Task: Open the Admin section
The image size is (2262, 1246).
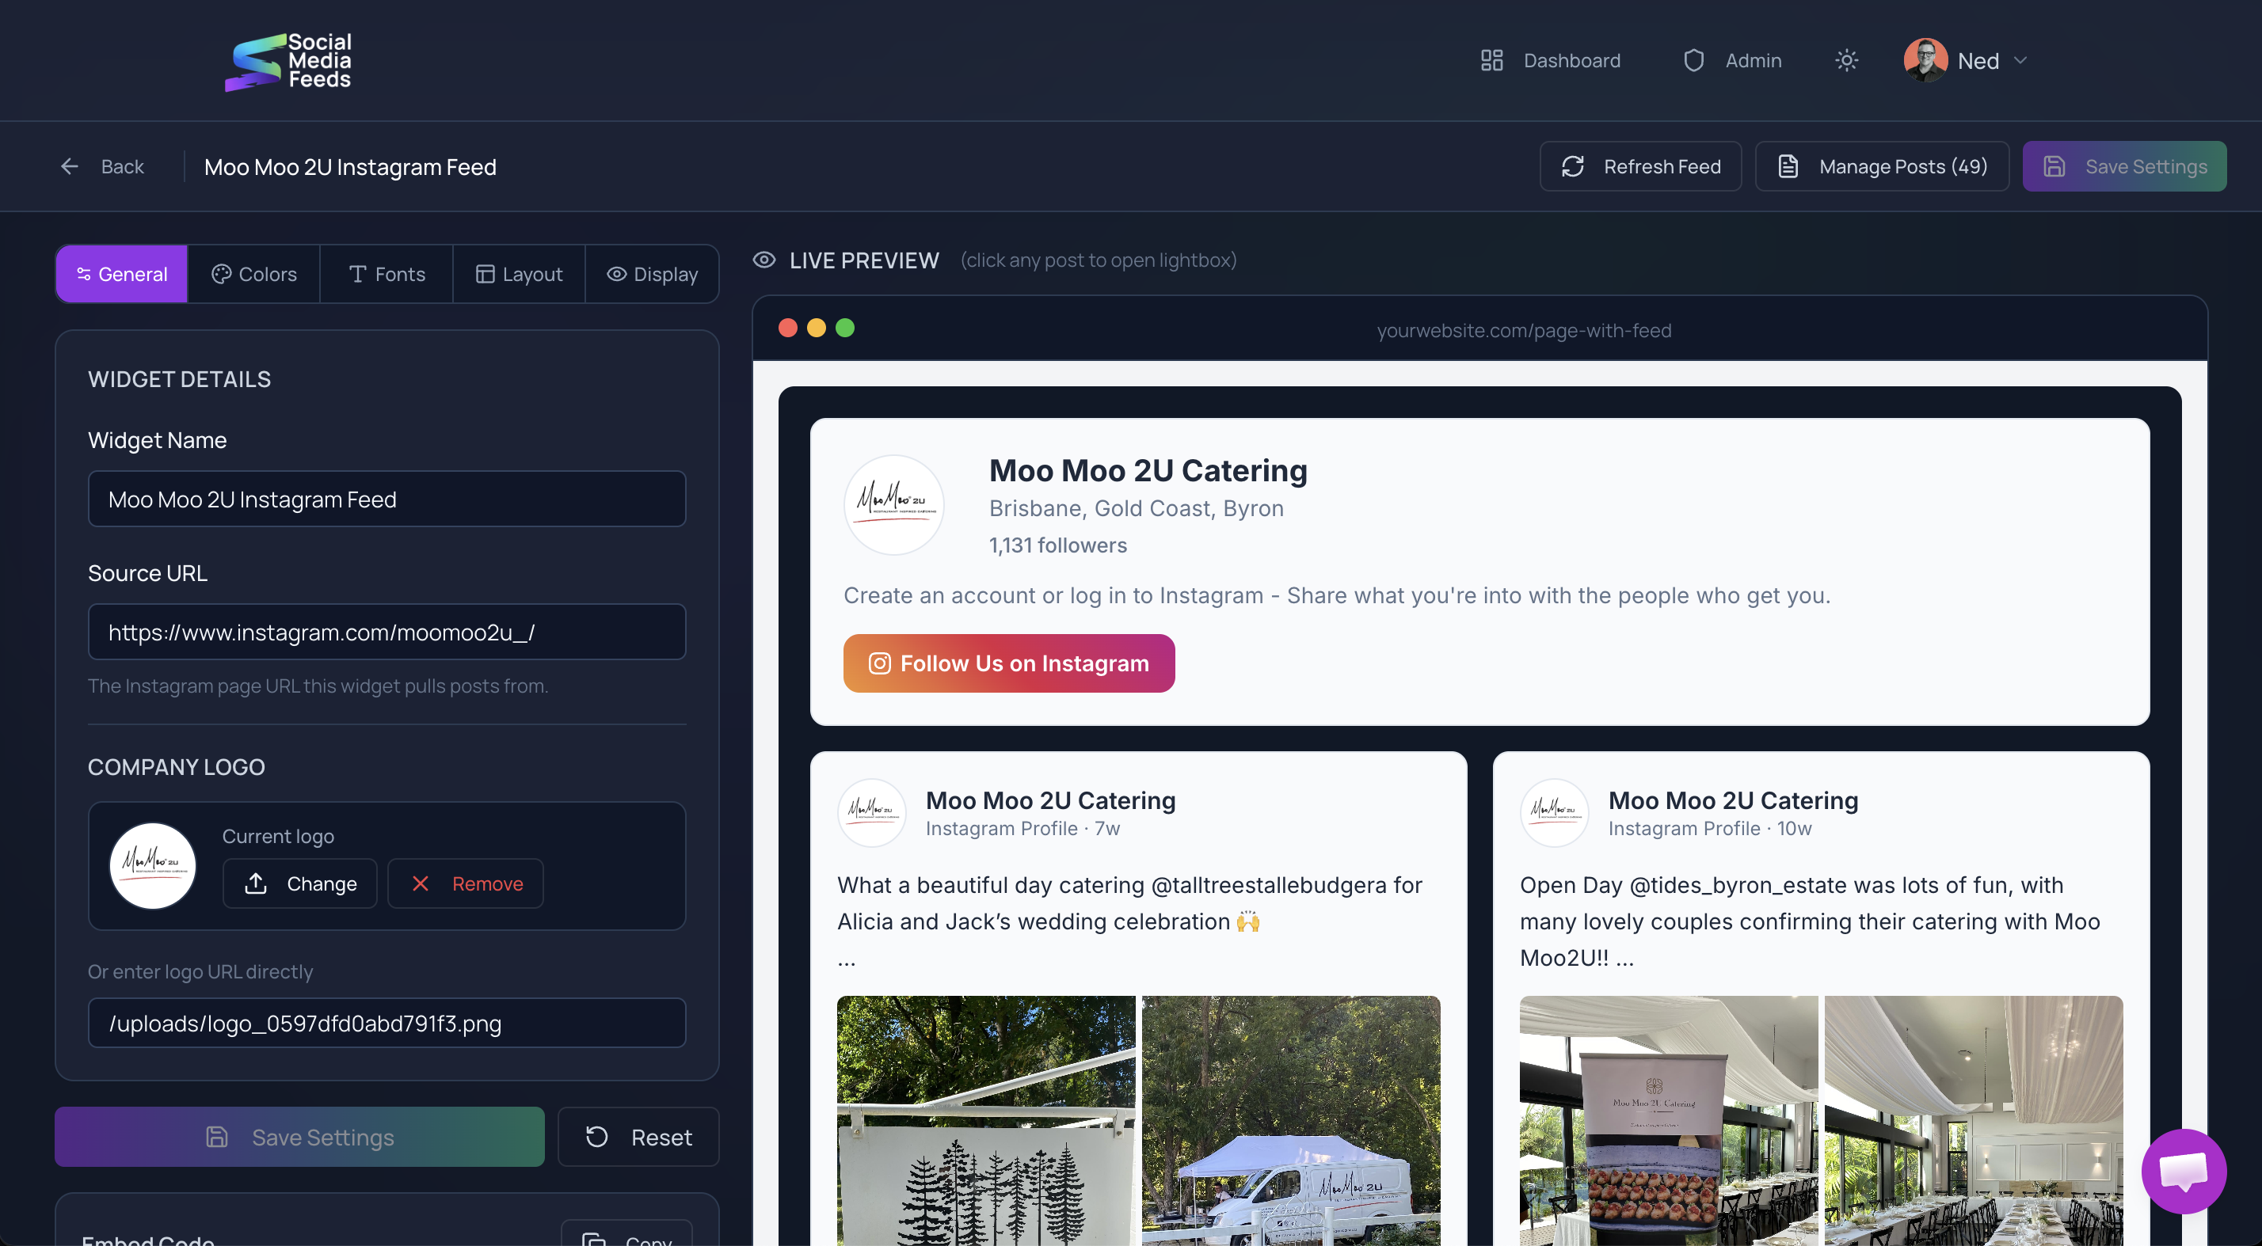Action: (x=1731, y=60)
